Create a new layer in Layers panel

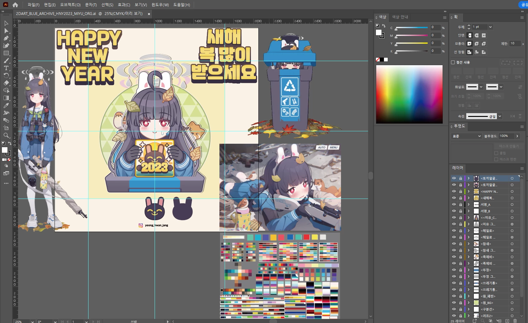pyautogui.click(x=507, y=321)
